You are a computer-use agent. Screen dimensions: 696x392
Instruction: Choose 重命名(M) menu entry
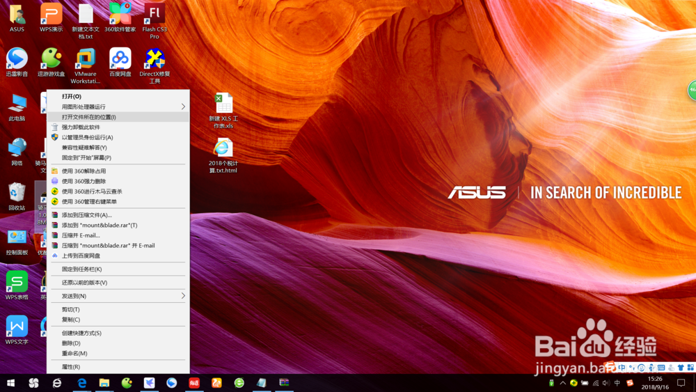118,354
